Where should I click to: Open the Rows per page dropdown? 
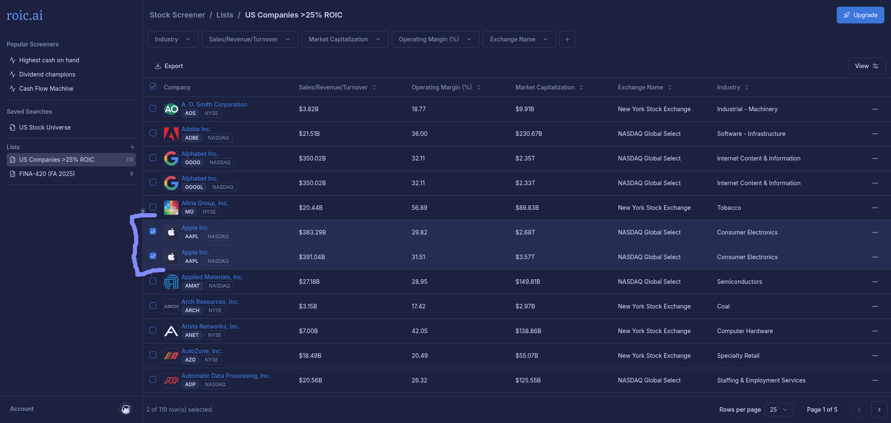pyautogui.click(x=778, y=410)
